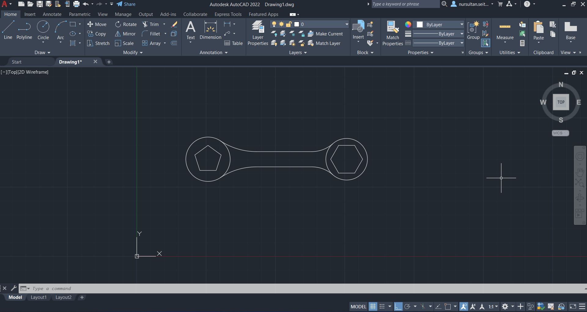Viewport: 587px width, 312px height.
Task: Toggle snap mode in the status bar
Action: pos(382,306)
